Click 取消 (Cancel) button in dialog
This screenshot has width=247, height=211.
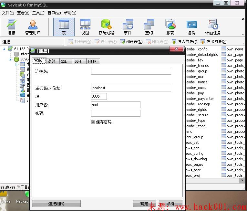pyautogui.click(x=170, y=204)
